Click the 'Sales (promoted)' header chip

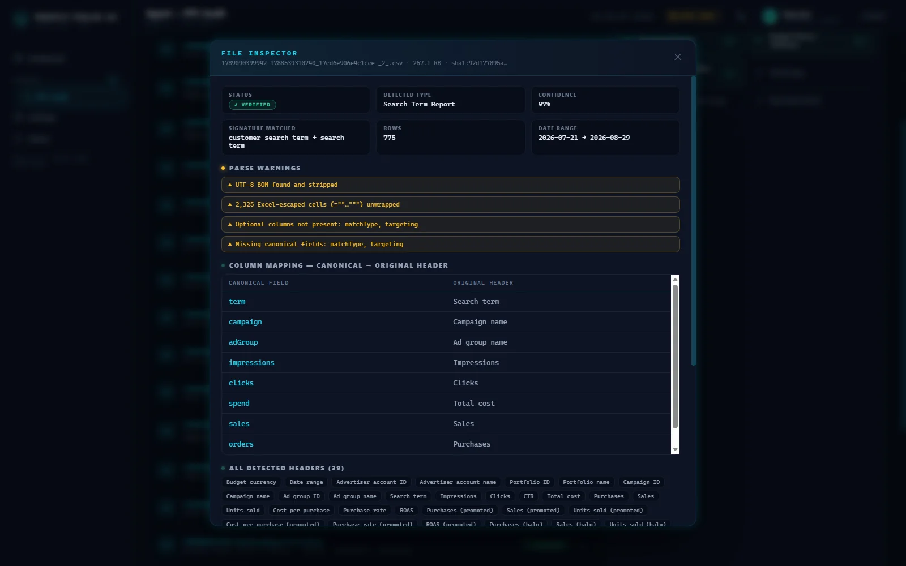point(533,511)
